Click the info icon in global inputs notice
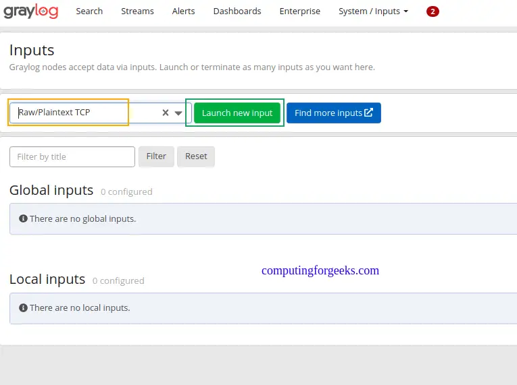The image size is (517, 385). tap(24, 218)
